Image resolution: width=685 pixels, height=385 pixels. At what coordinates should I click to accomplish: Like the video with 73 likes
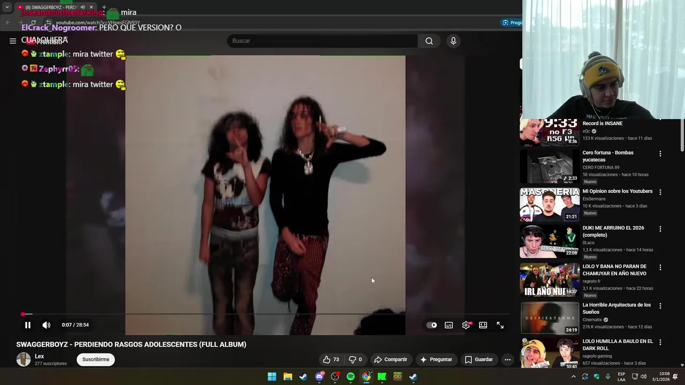point(331,359)
